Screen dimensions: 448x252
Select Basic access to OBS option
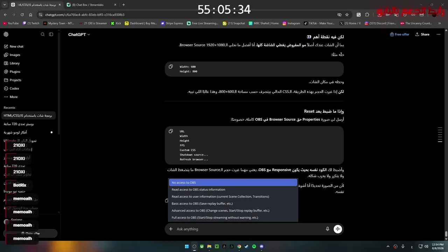(233, 204)
